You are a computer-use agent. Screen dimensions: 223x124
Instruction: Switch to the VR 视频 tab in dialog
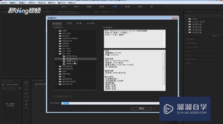[90, 23]
